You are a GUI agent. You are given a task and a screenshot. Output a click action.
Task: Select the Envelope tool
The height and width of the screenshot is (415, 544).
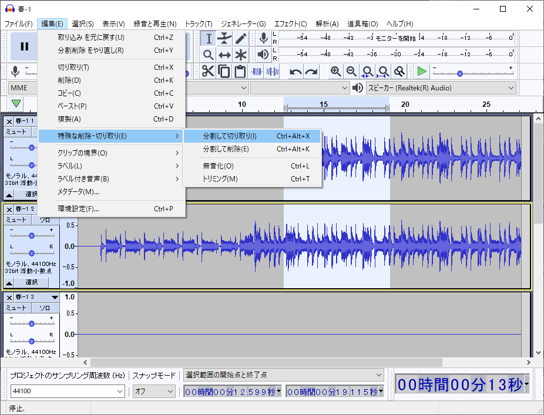pyautogui.click(x=224, y=38)
